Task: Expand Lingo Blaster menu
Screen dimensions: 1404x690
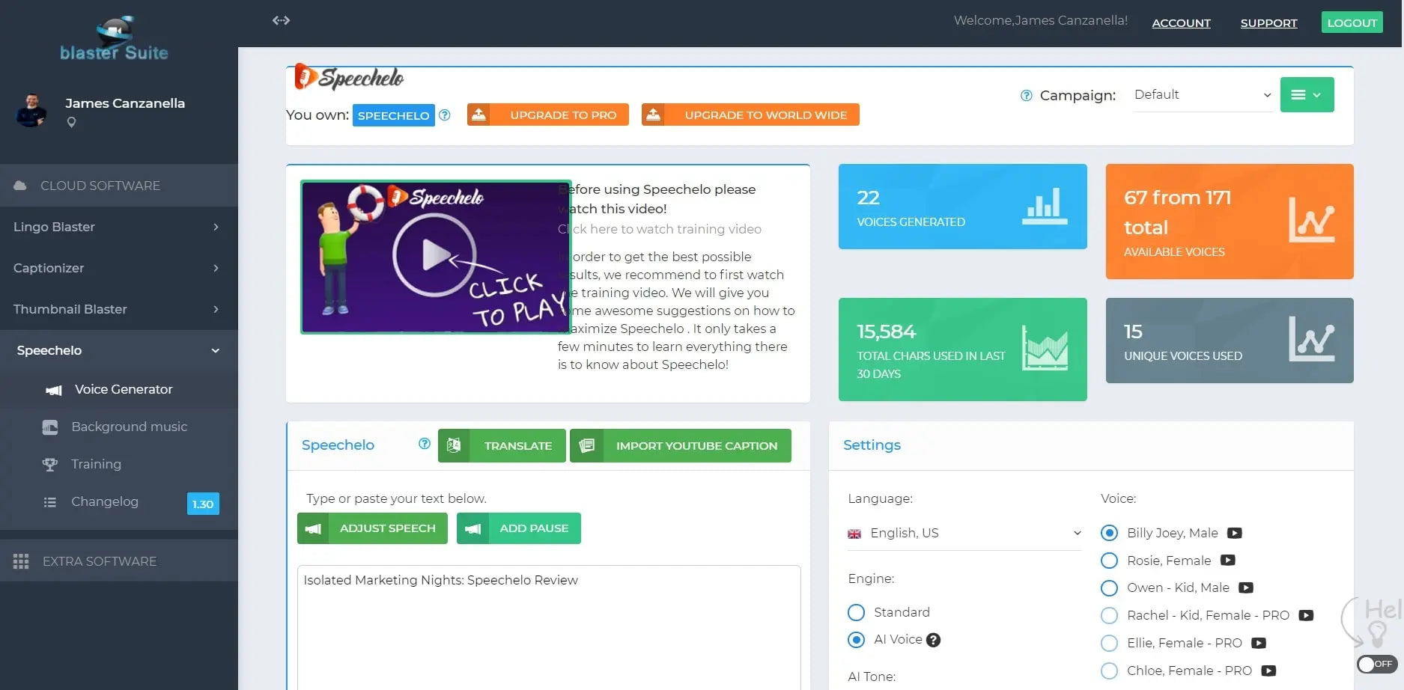Action: 119,227
